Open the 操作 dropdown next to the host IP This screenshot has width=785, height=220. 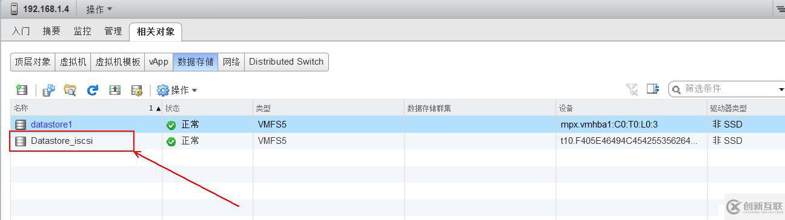click(99, 9)
